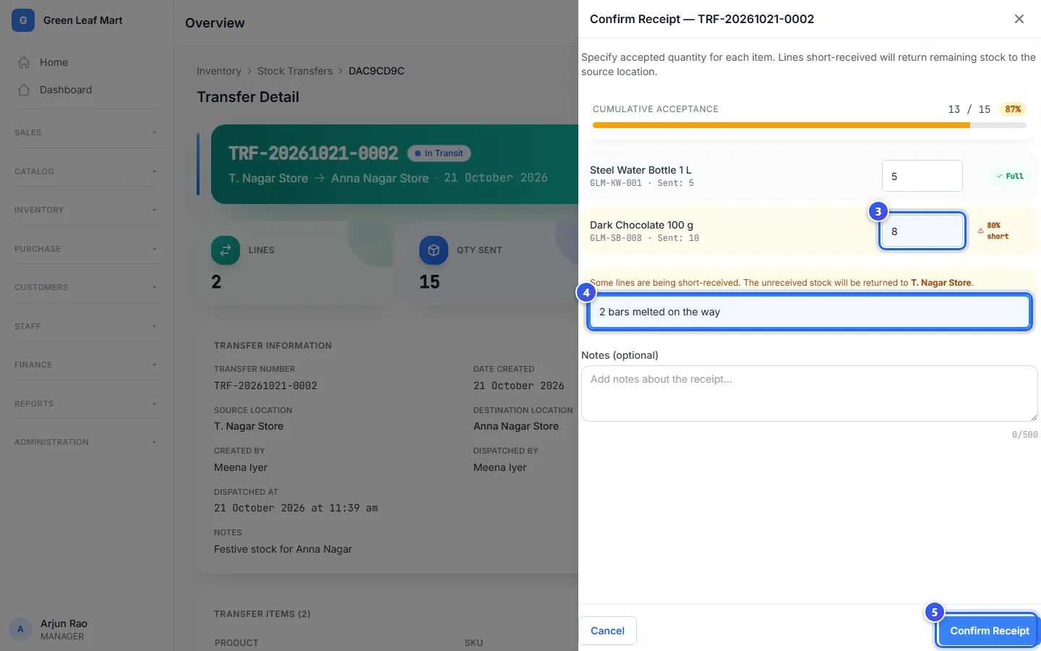Click the DAC9CD9C breadcrumb text

[377, 71]
